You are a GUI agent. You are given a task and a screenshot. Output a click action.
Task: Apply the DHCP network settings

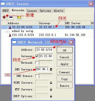[x=65, y=64]
